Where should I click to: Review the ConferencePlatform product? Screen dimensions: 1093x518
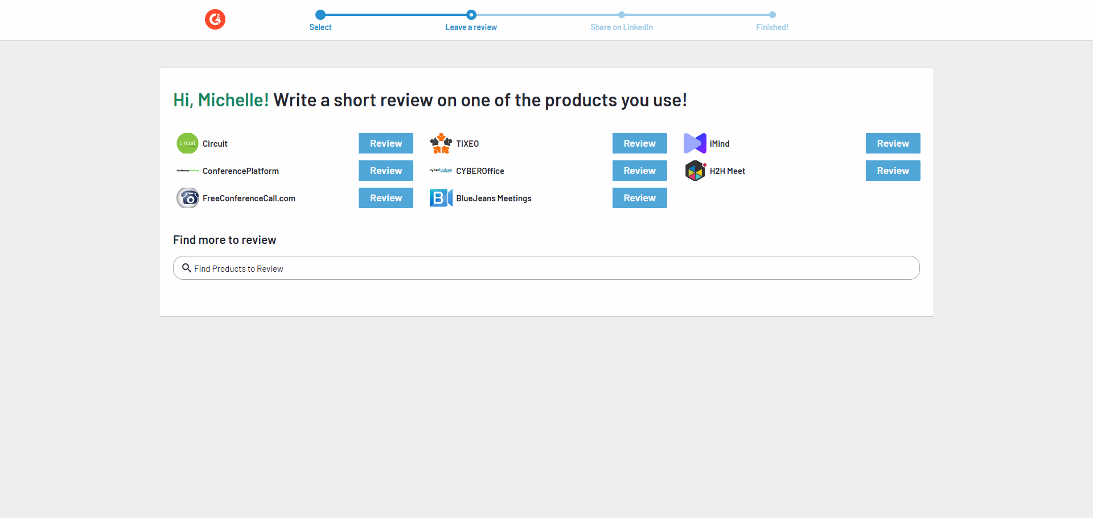[385, 171]
